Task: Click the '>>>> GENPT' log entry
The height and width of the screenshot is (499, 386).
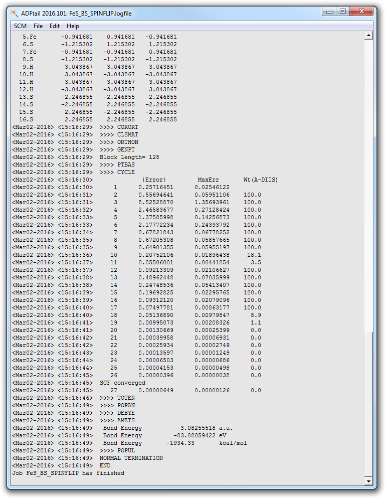Action: click(117, 149)
